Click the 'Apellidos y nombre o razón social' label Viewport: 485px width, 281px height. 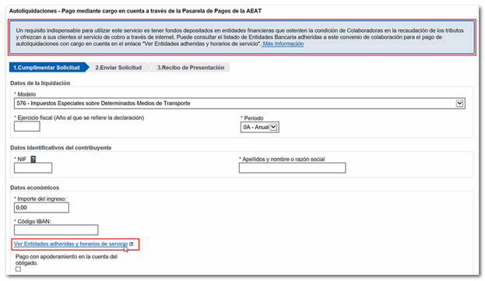(283, 159)
